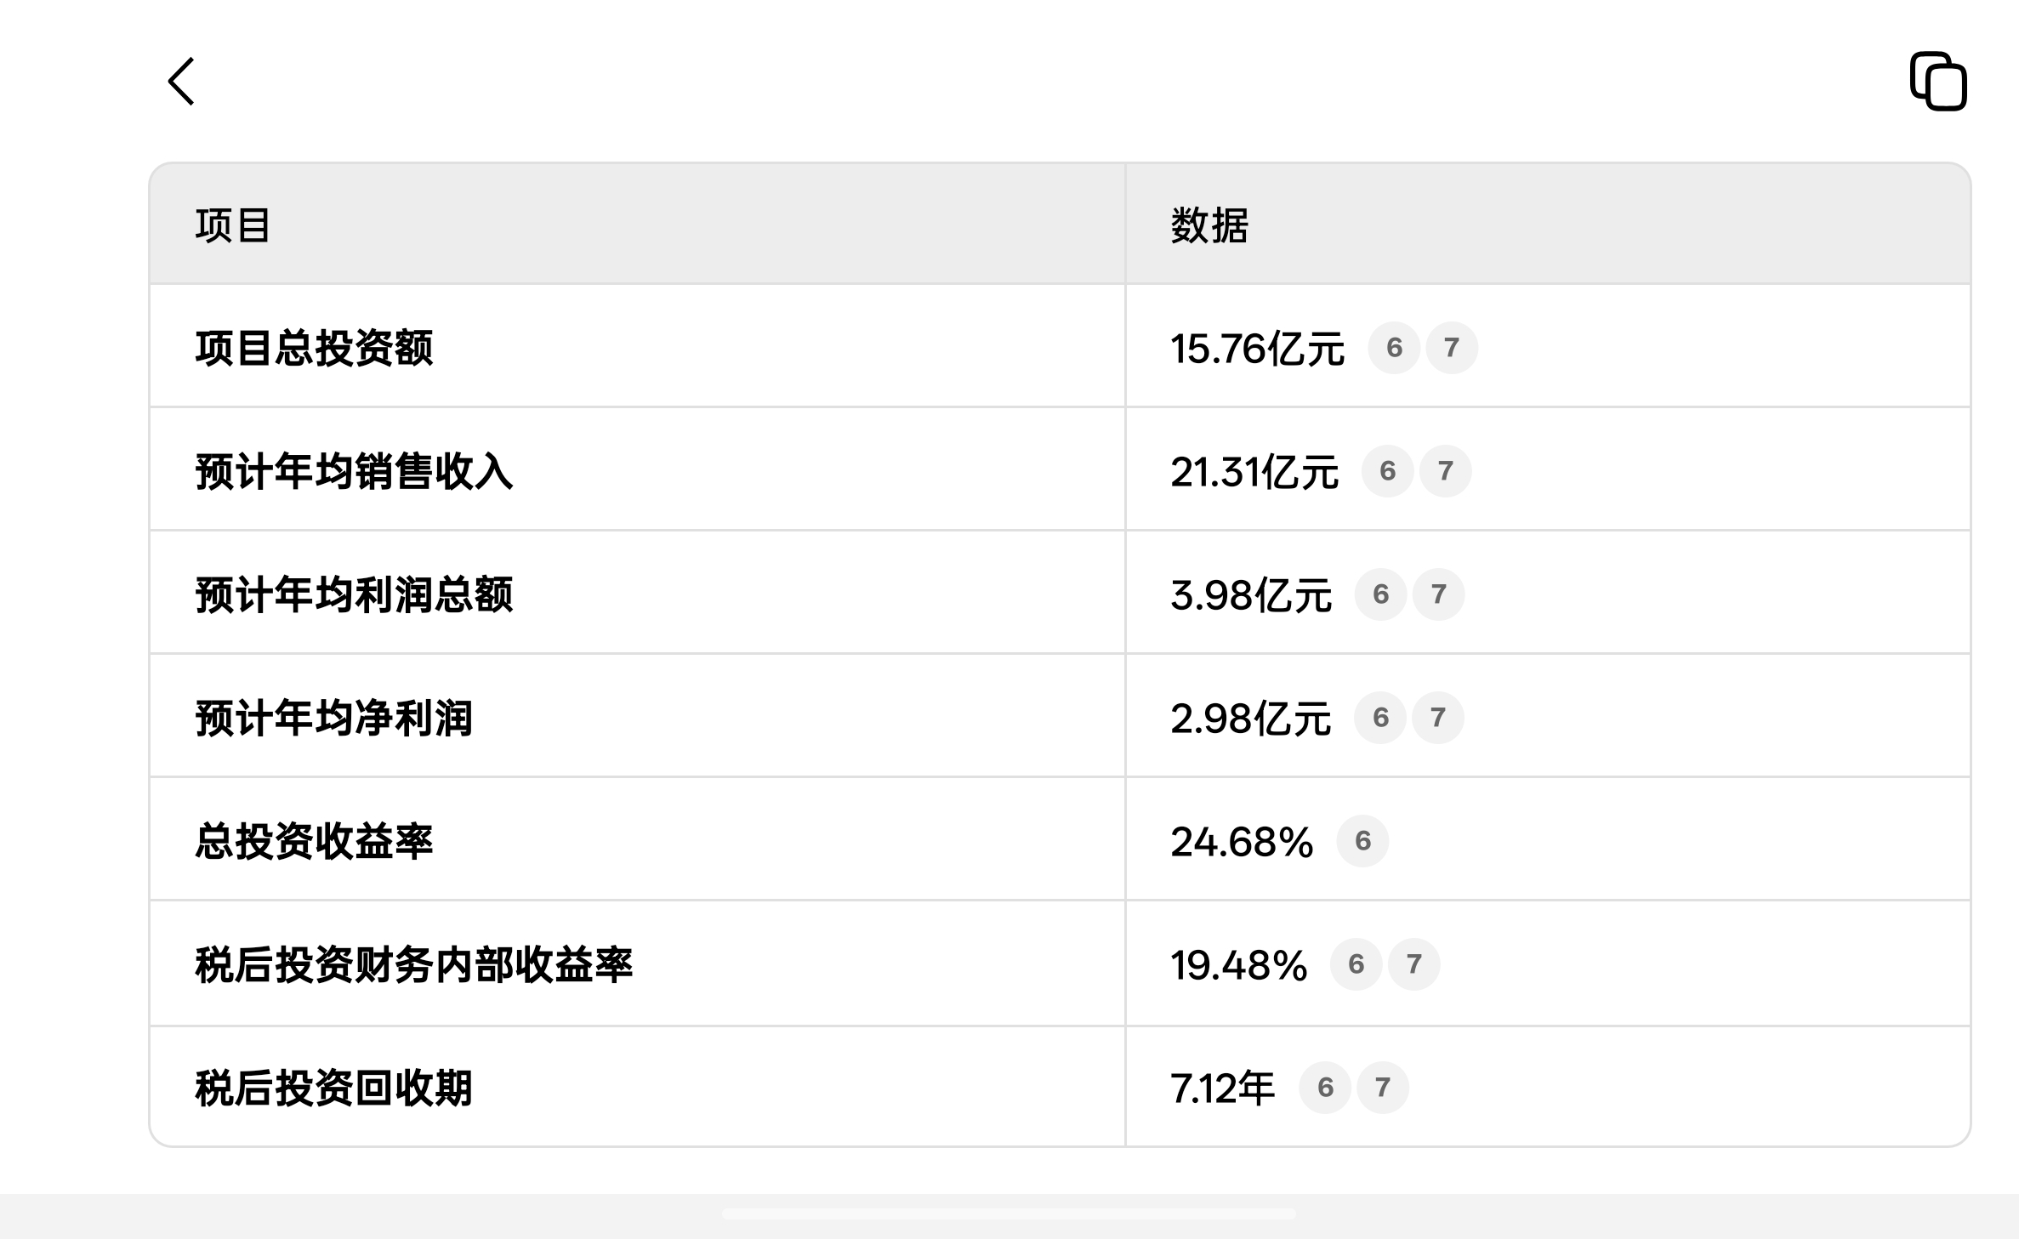Image resolution: width=2019 pixels, height=1239 pixels.
Task: Open source 7 for 2.98亿元 net profit
Action: click(x=1438, y=718)
